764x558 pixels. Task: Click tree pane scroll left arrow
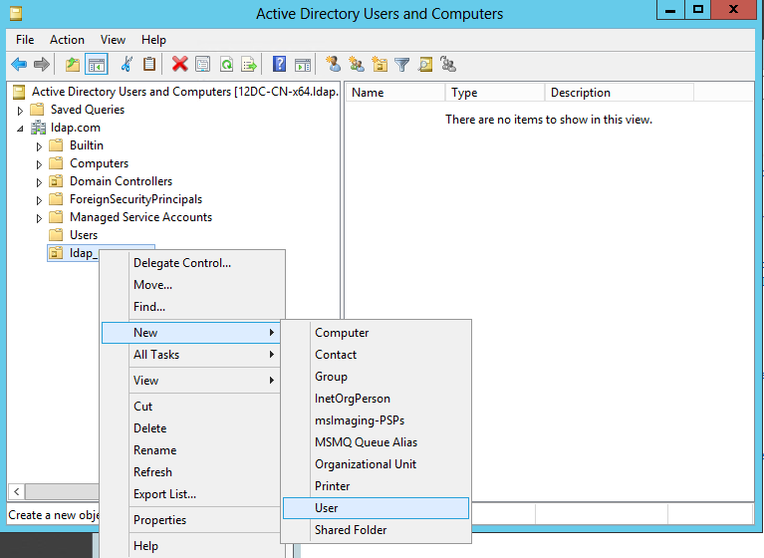click(17, 491)
